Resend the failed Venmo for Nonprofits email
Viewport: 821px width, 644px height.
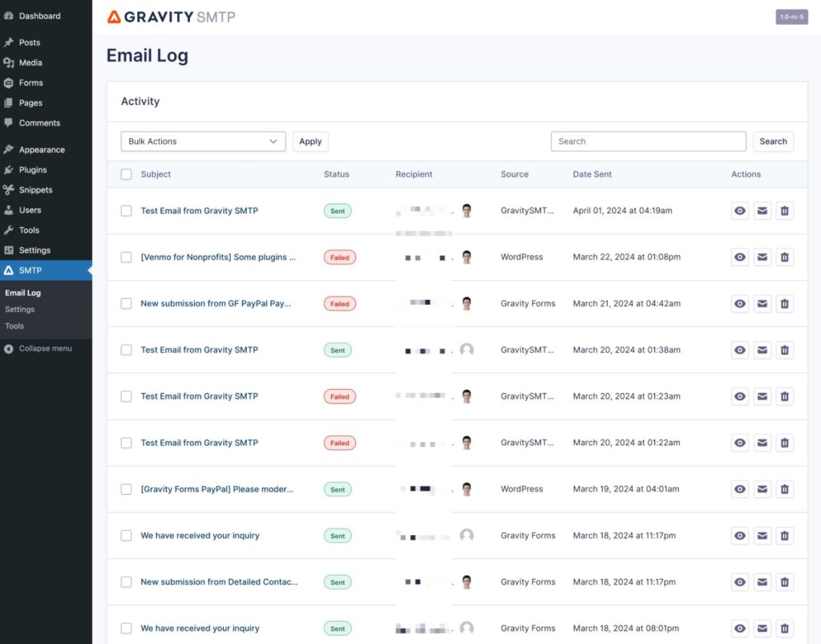point(762,257)
